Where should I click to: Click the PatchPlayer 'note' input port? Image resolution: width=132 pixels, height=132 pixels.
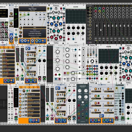click(21, 15)
